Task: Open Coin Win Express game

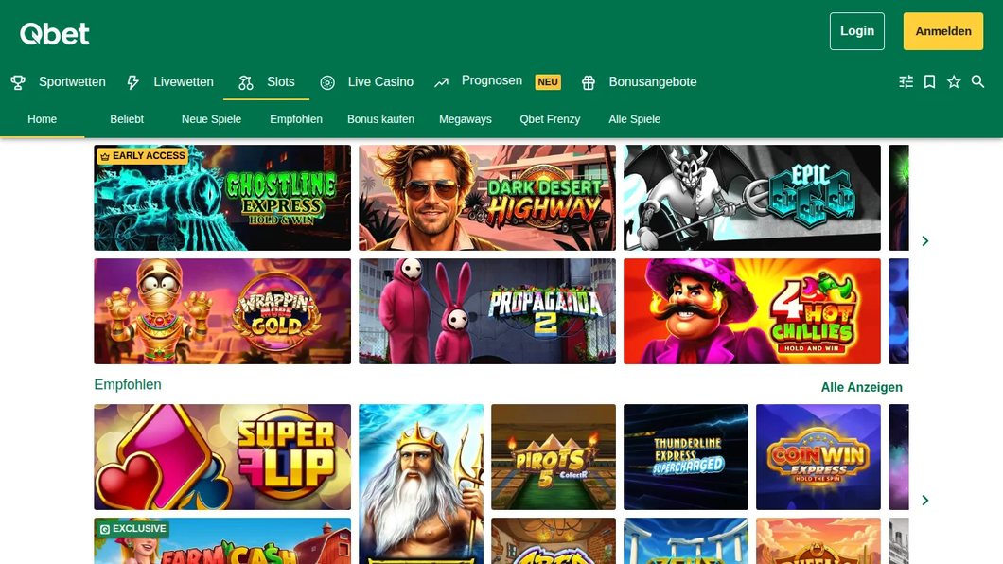Action: 818,456
